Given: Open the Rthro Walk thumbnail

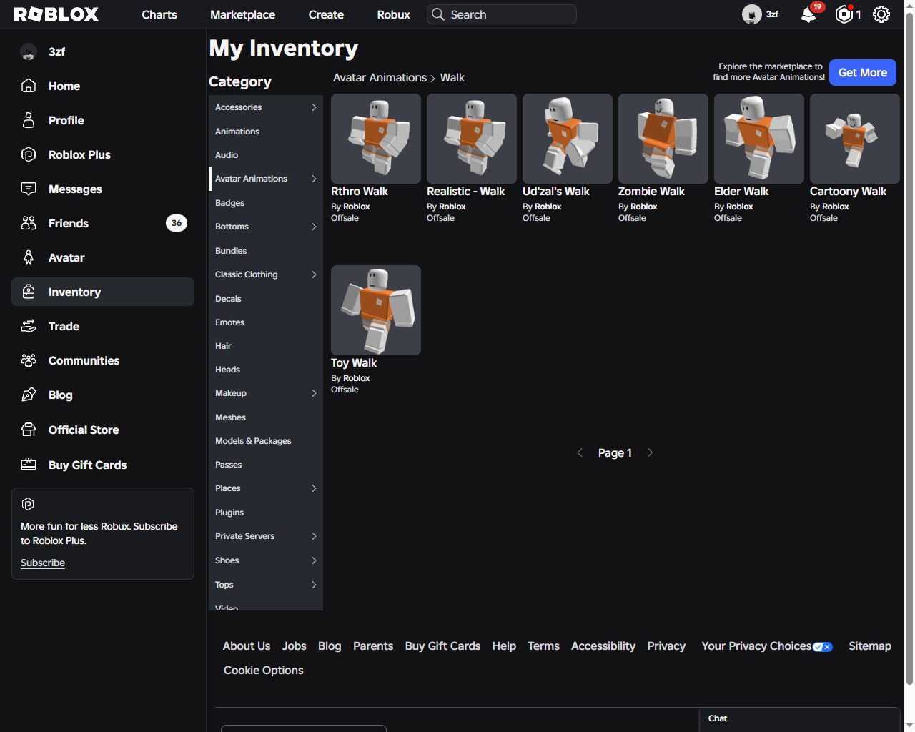Looking at the screenshot, I should click(x=376, y=139).
